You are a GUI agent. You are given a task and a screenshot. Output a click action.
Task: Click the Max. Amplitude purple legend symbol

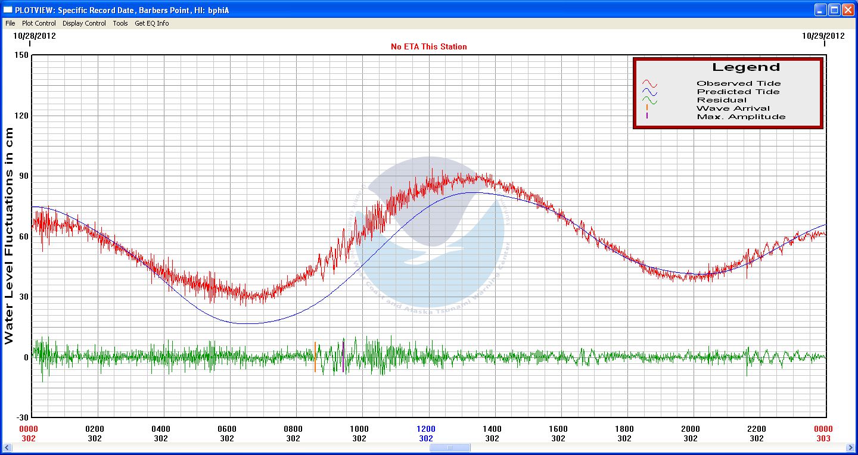(647, 116)
